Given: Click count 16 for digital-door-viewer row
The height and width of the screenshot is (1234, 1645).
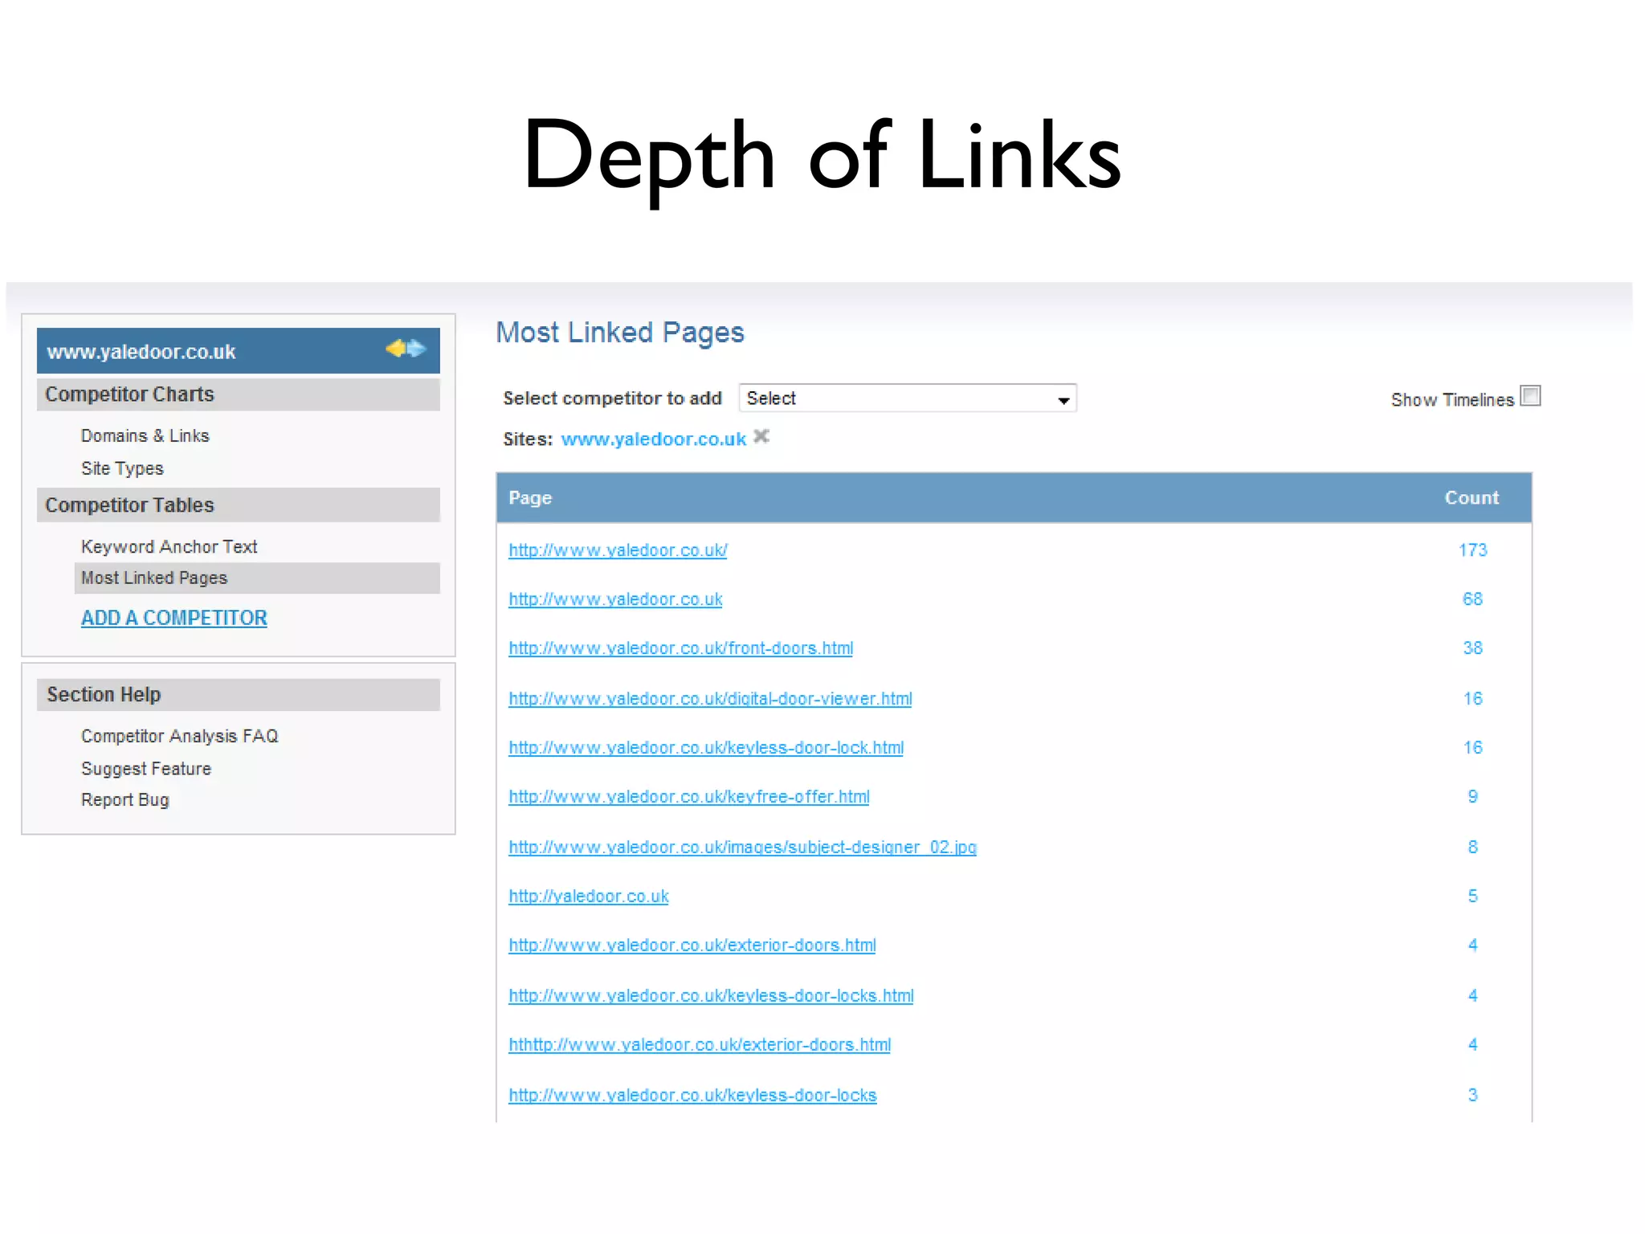Looking at the screenshot, I should [x=1472, y=699].
